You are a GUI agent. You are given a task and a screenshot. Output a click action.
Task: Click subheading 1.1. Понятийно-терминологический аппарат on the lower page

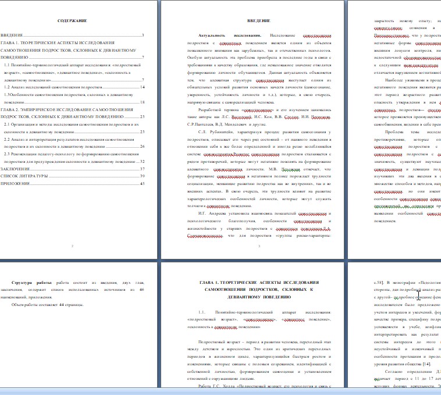coord(259,319)
